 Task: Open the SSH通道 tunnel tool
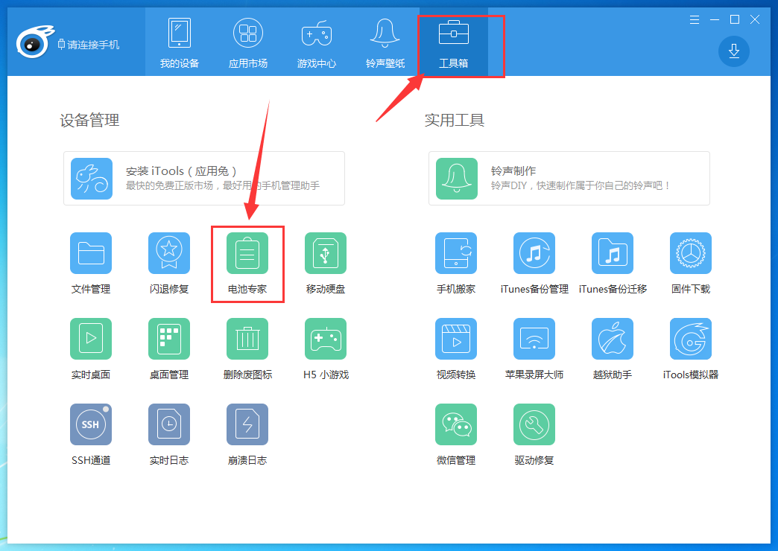pyautogui.click(x=90, y=424)
